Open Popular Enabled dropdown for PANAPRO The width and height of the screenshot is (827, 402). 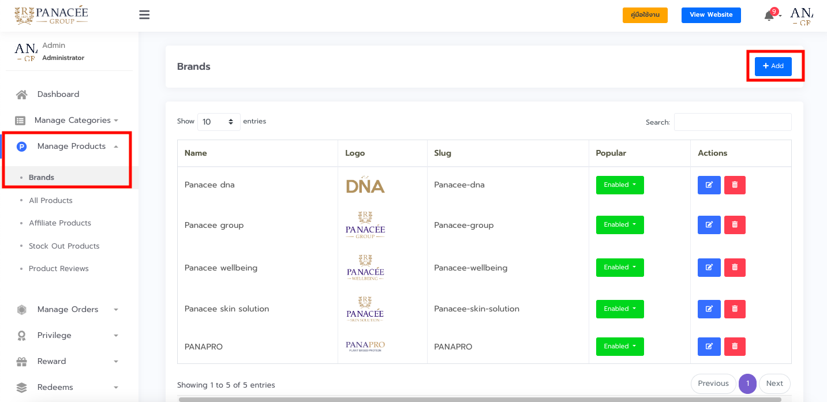(620, 347)
